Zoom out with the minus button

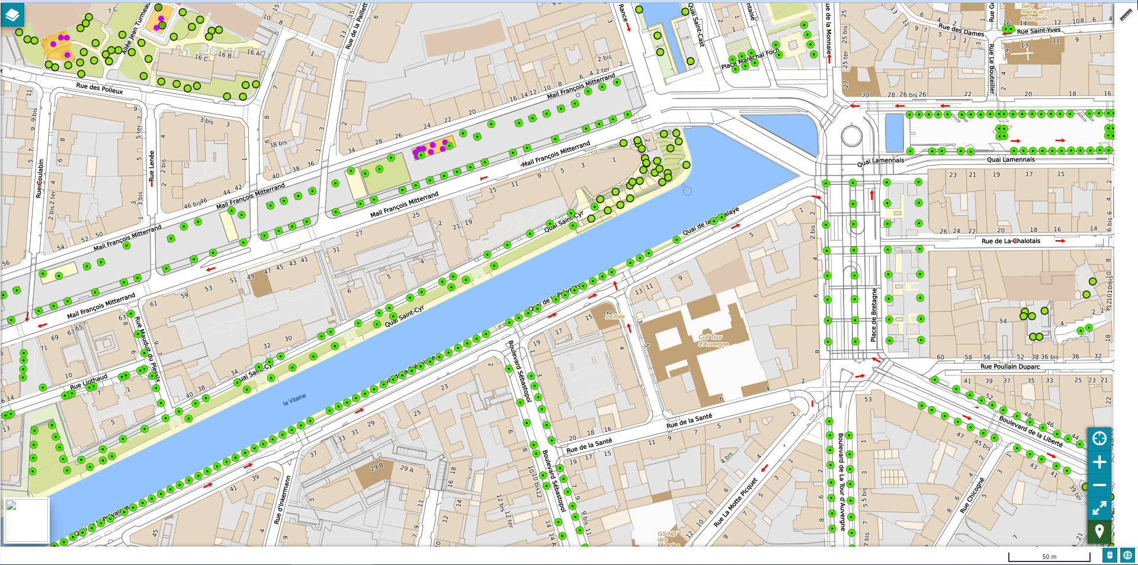click(x=1099, y=485)
